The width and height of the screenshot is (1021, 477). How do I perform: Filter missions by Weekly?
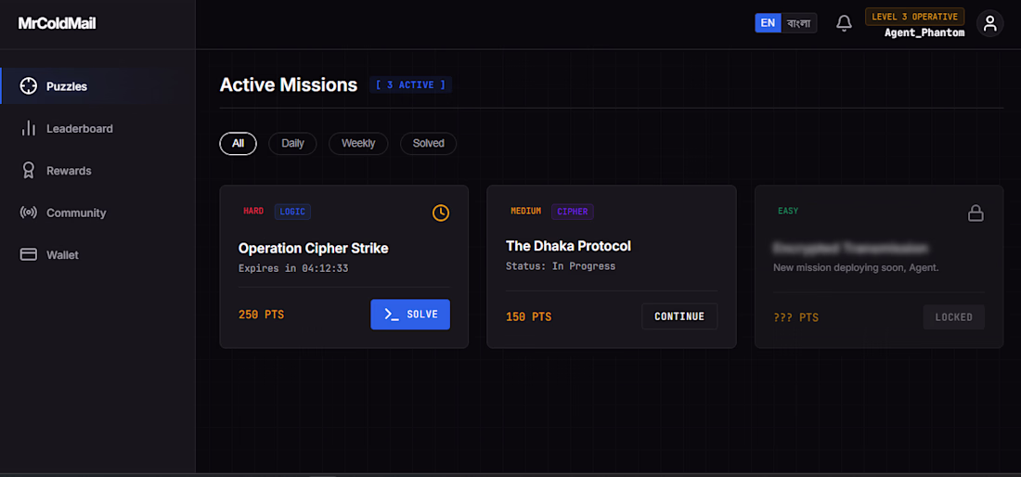point(358,143)
